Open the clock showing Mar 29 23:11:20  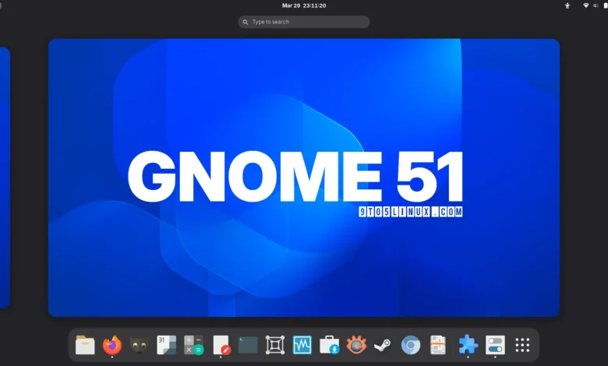304,5
